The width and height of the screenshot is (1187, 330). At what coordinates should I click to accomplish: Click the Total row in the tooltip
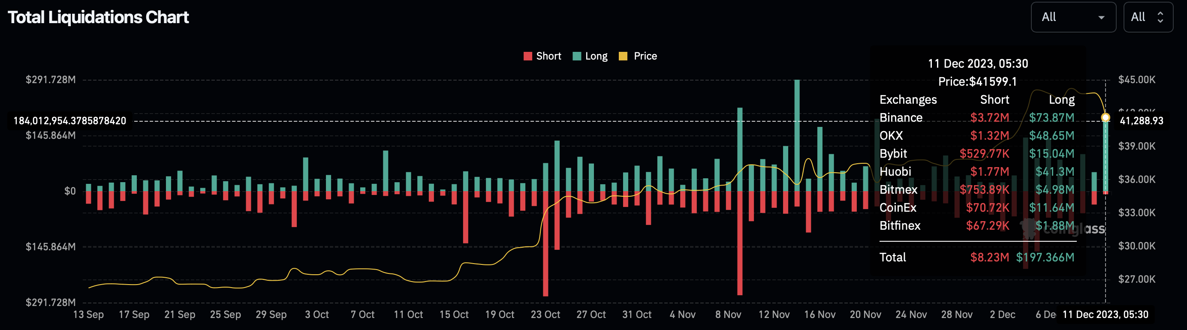click(976, 257)
